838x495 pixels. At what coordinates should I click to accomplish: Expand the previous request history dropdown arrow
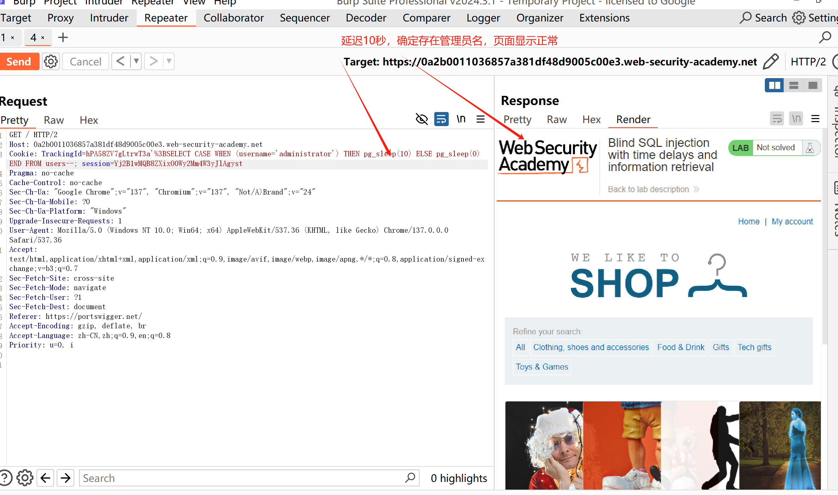tap(136, 61)
